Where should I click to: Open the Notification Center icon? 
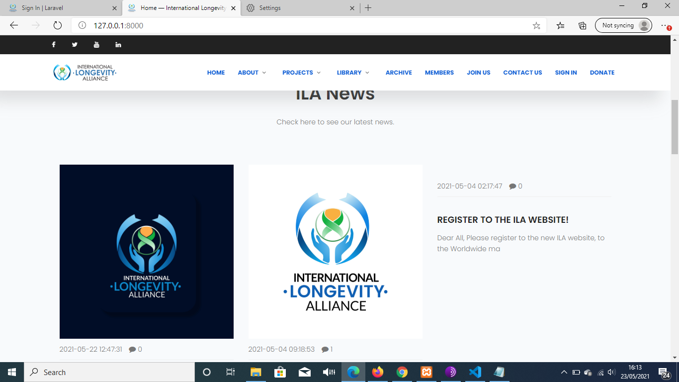point(664,372)
